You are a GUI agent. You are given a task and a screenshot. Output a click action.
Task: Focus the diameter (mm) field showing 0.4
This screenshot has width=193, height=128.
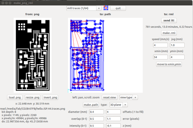click(x=96, y=112)
